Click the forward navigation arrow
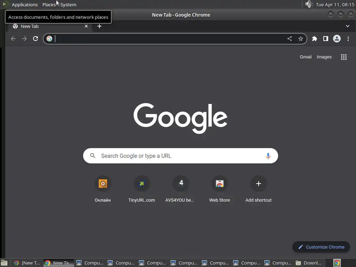 24,39
